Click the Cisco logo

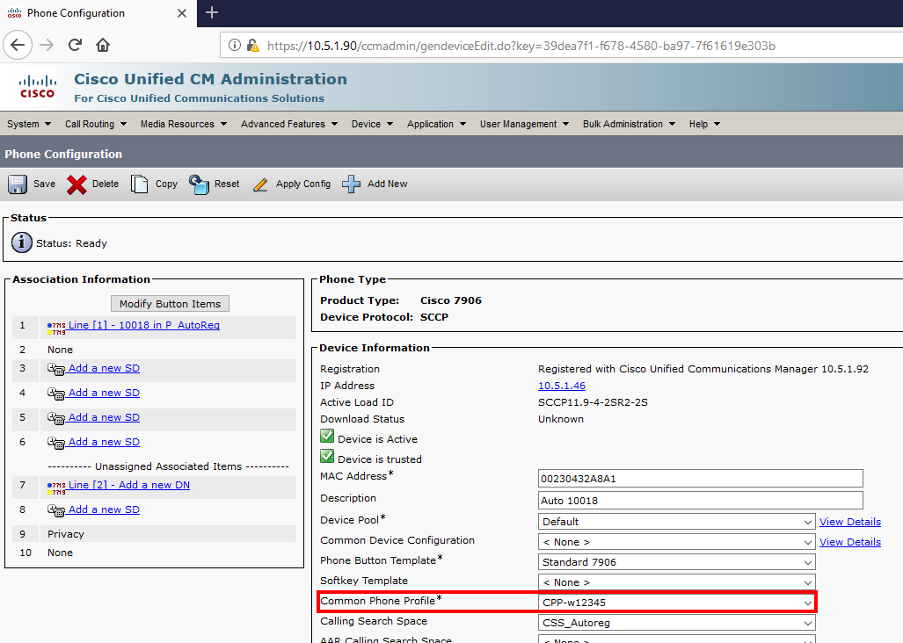point(38,88)
